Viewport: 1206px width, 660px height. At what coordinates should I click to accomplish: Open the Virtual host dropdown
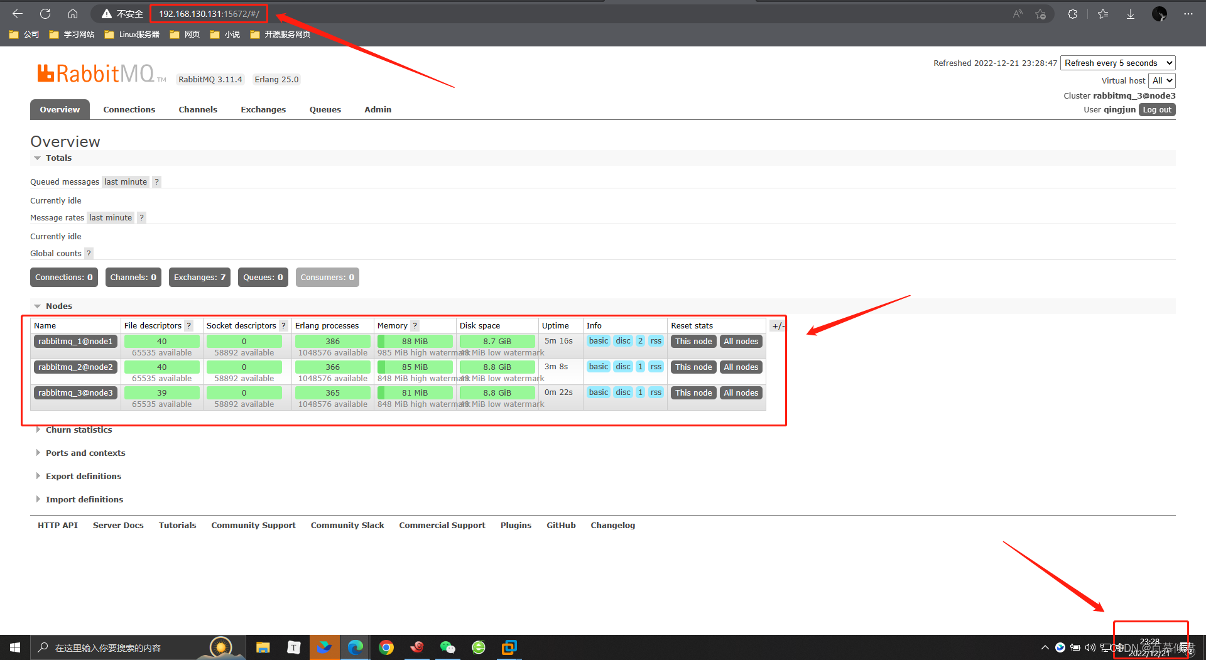pos(1161,80)
